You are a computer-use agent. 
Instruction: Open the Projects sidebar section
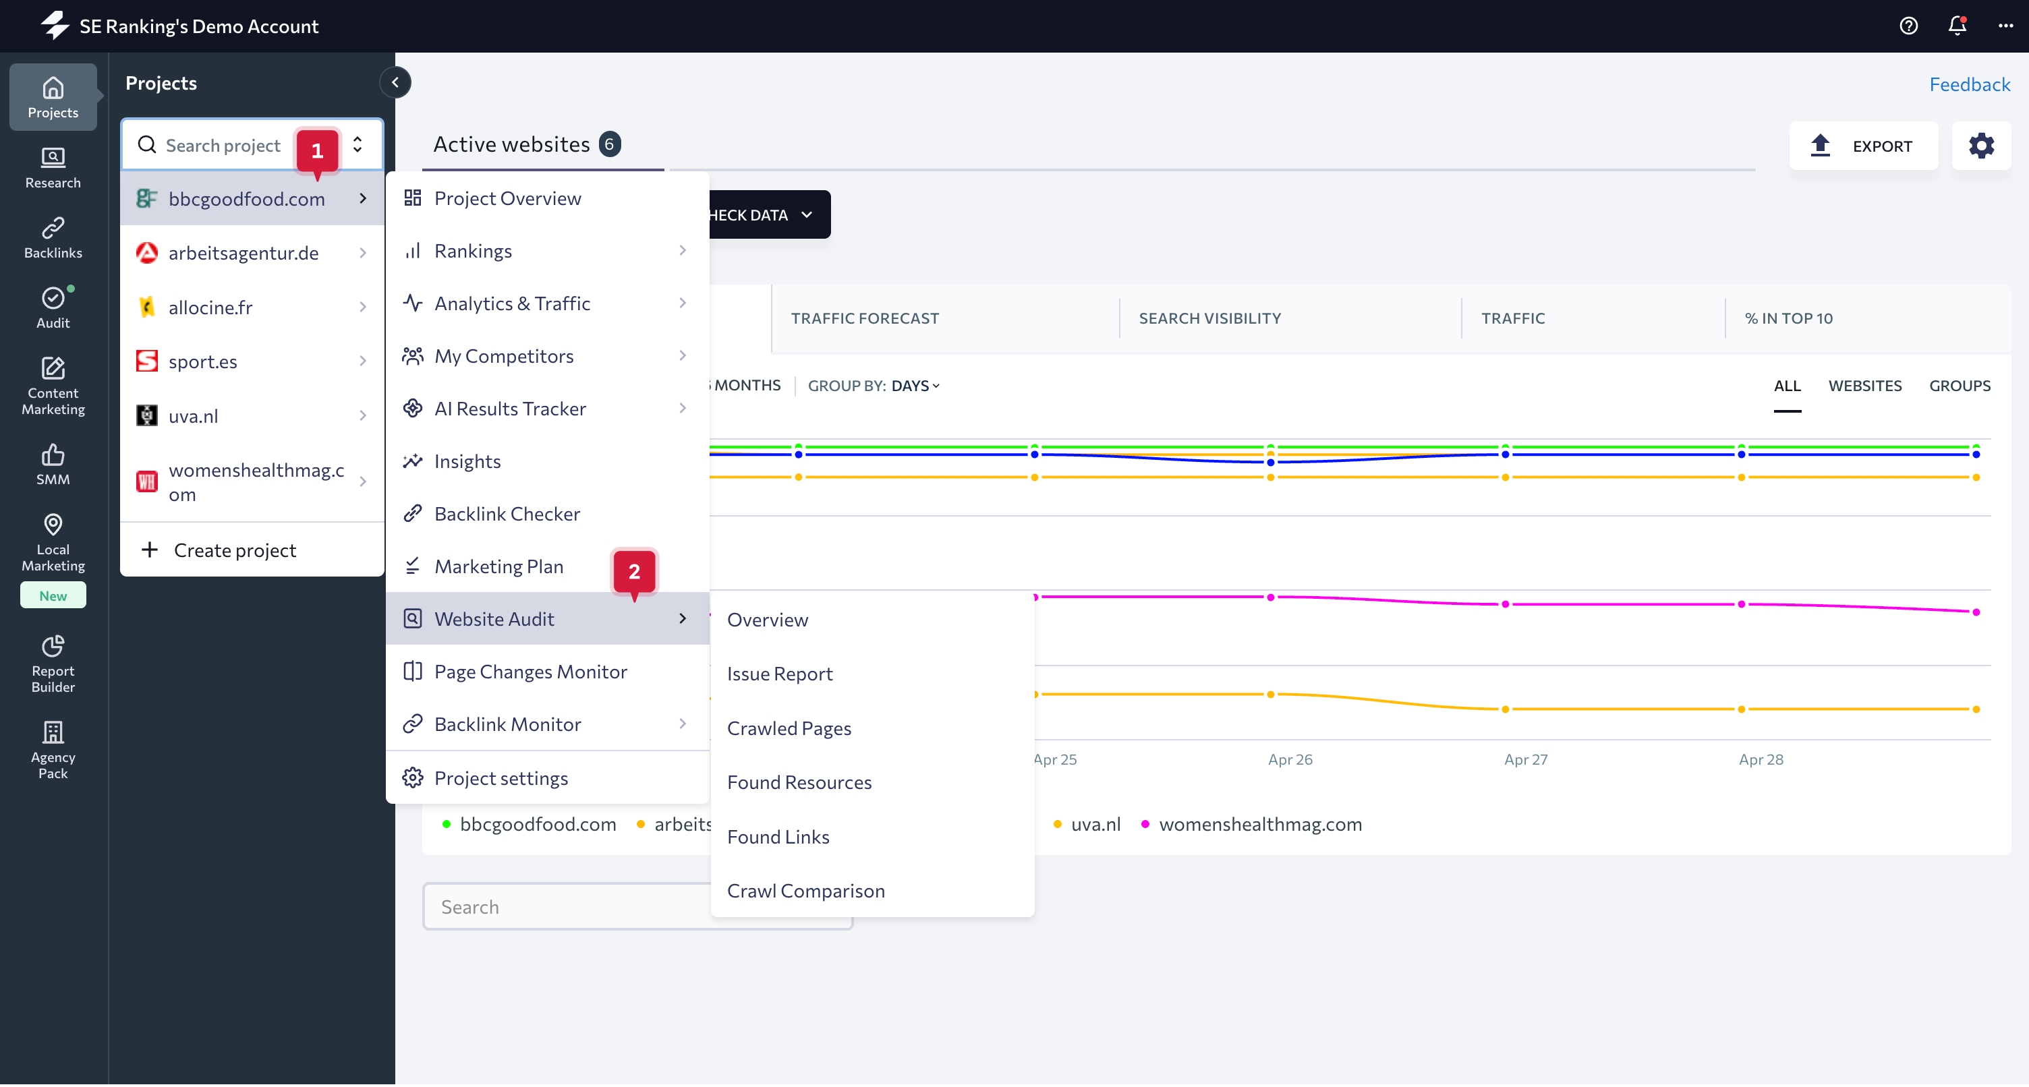(53, 97)
